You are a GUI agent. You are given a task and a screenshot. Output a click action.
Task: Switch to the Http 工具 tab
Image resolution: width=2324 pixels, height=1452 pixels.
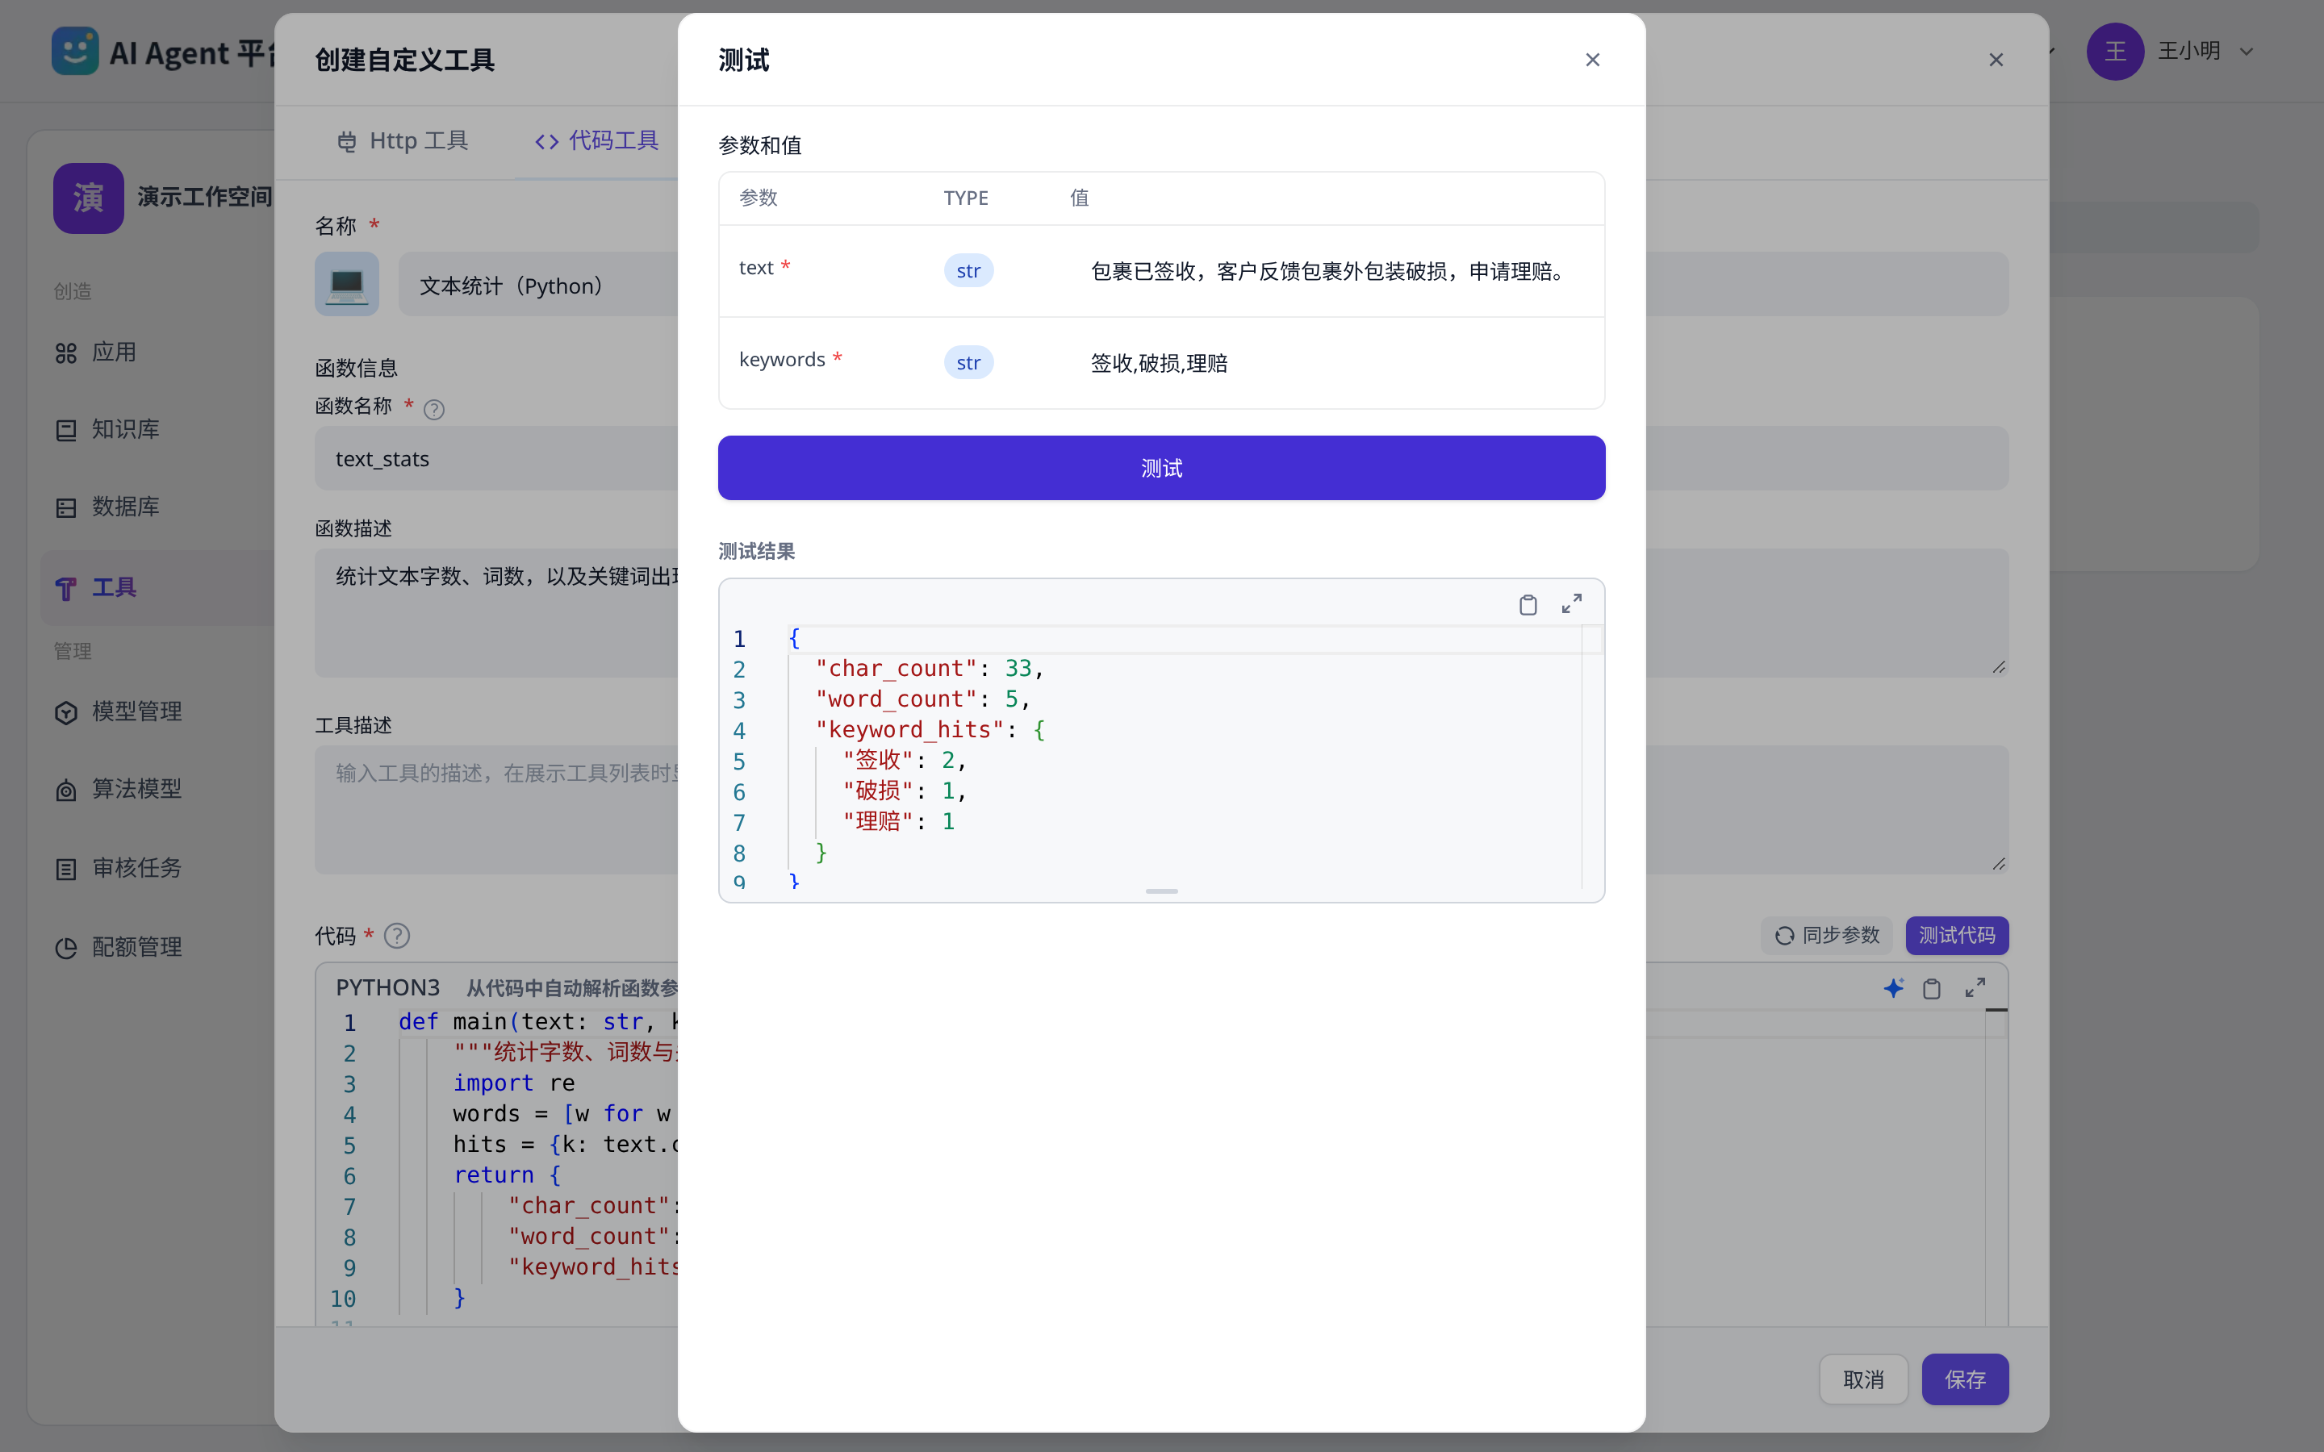pyautogui.click(x=403, y=141)
